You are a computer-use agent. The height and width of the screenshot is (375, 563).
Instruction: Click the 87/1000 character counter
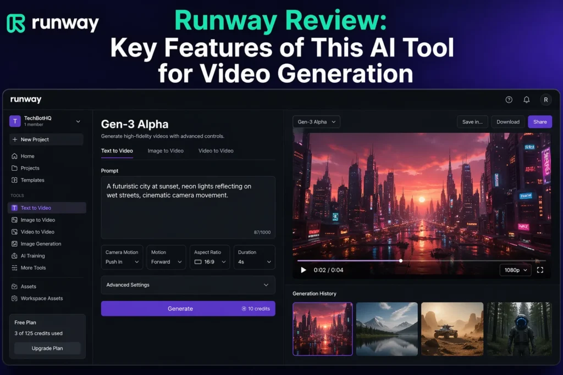(262, 232)
